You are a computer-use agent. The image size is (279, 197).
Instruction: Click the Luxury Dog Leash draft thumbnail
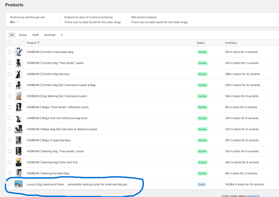19,184
